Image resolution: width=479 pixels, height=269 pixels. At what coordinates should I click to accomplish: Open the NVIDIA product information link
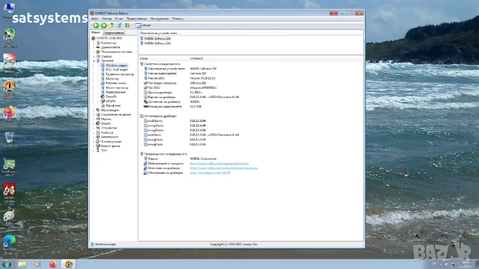[219, 163]
